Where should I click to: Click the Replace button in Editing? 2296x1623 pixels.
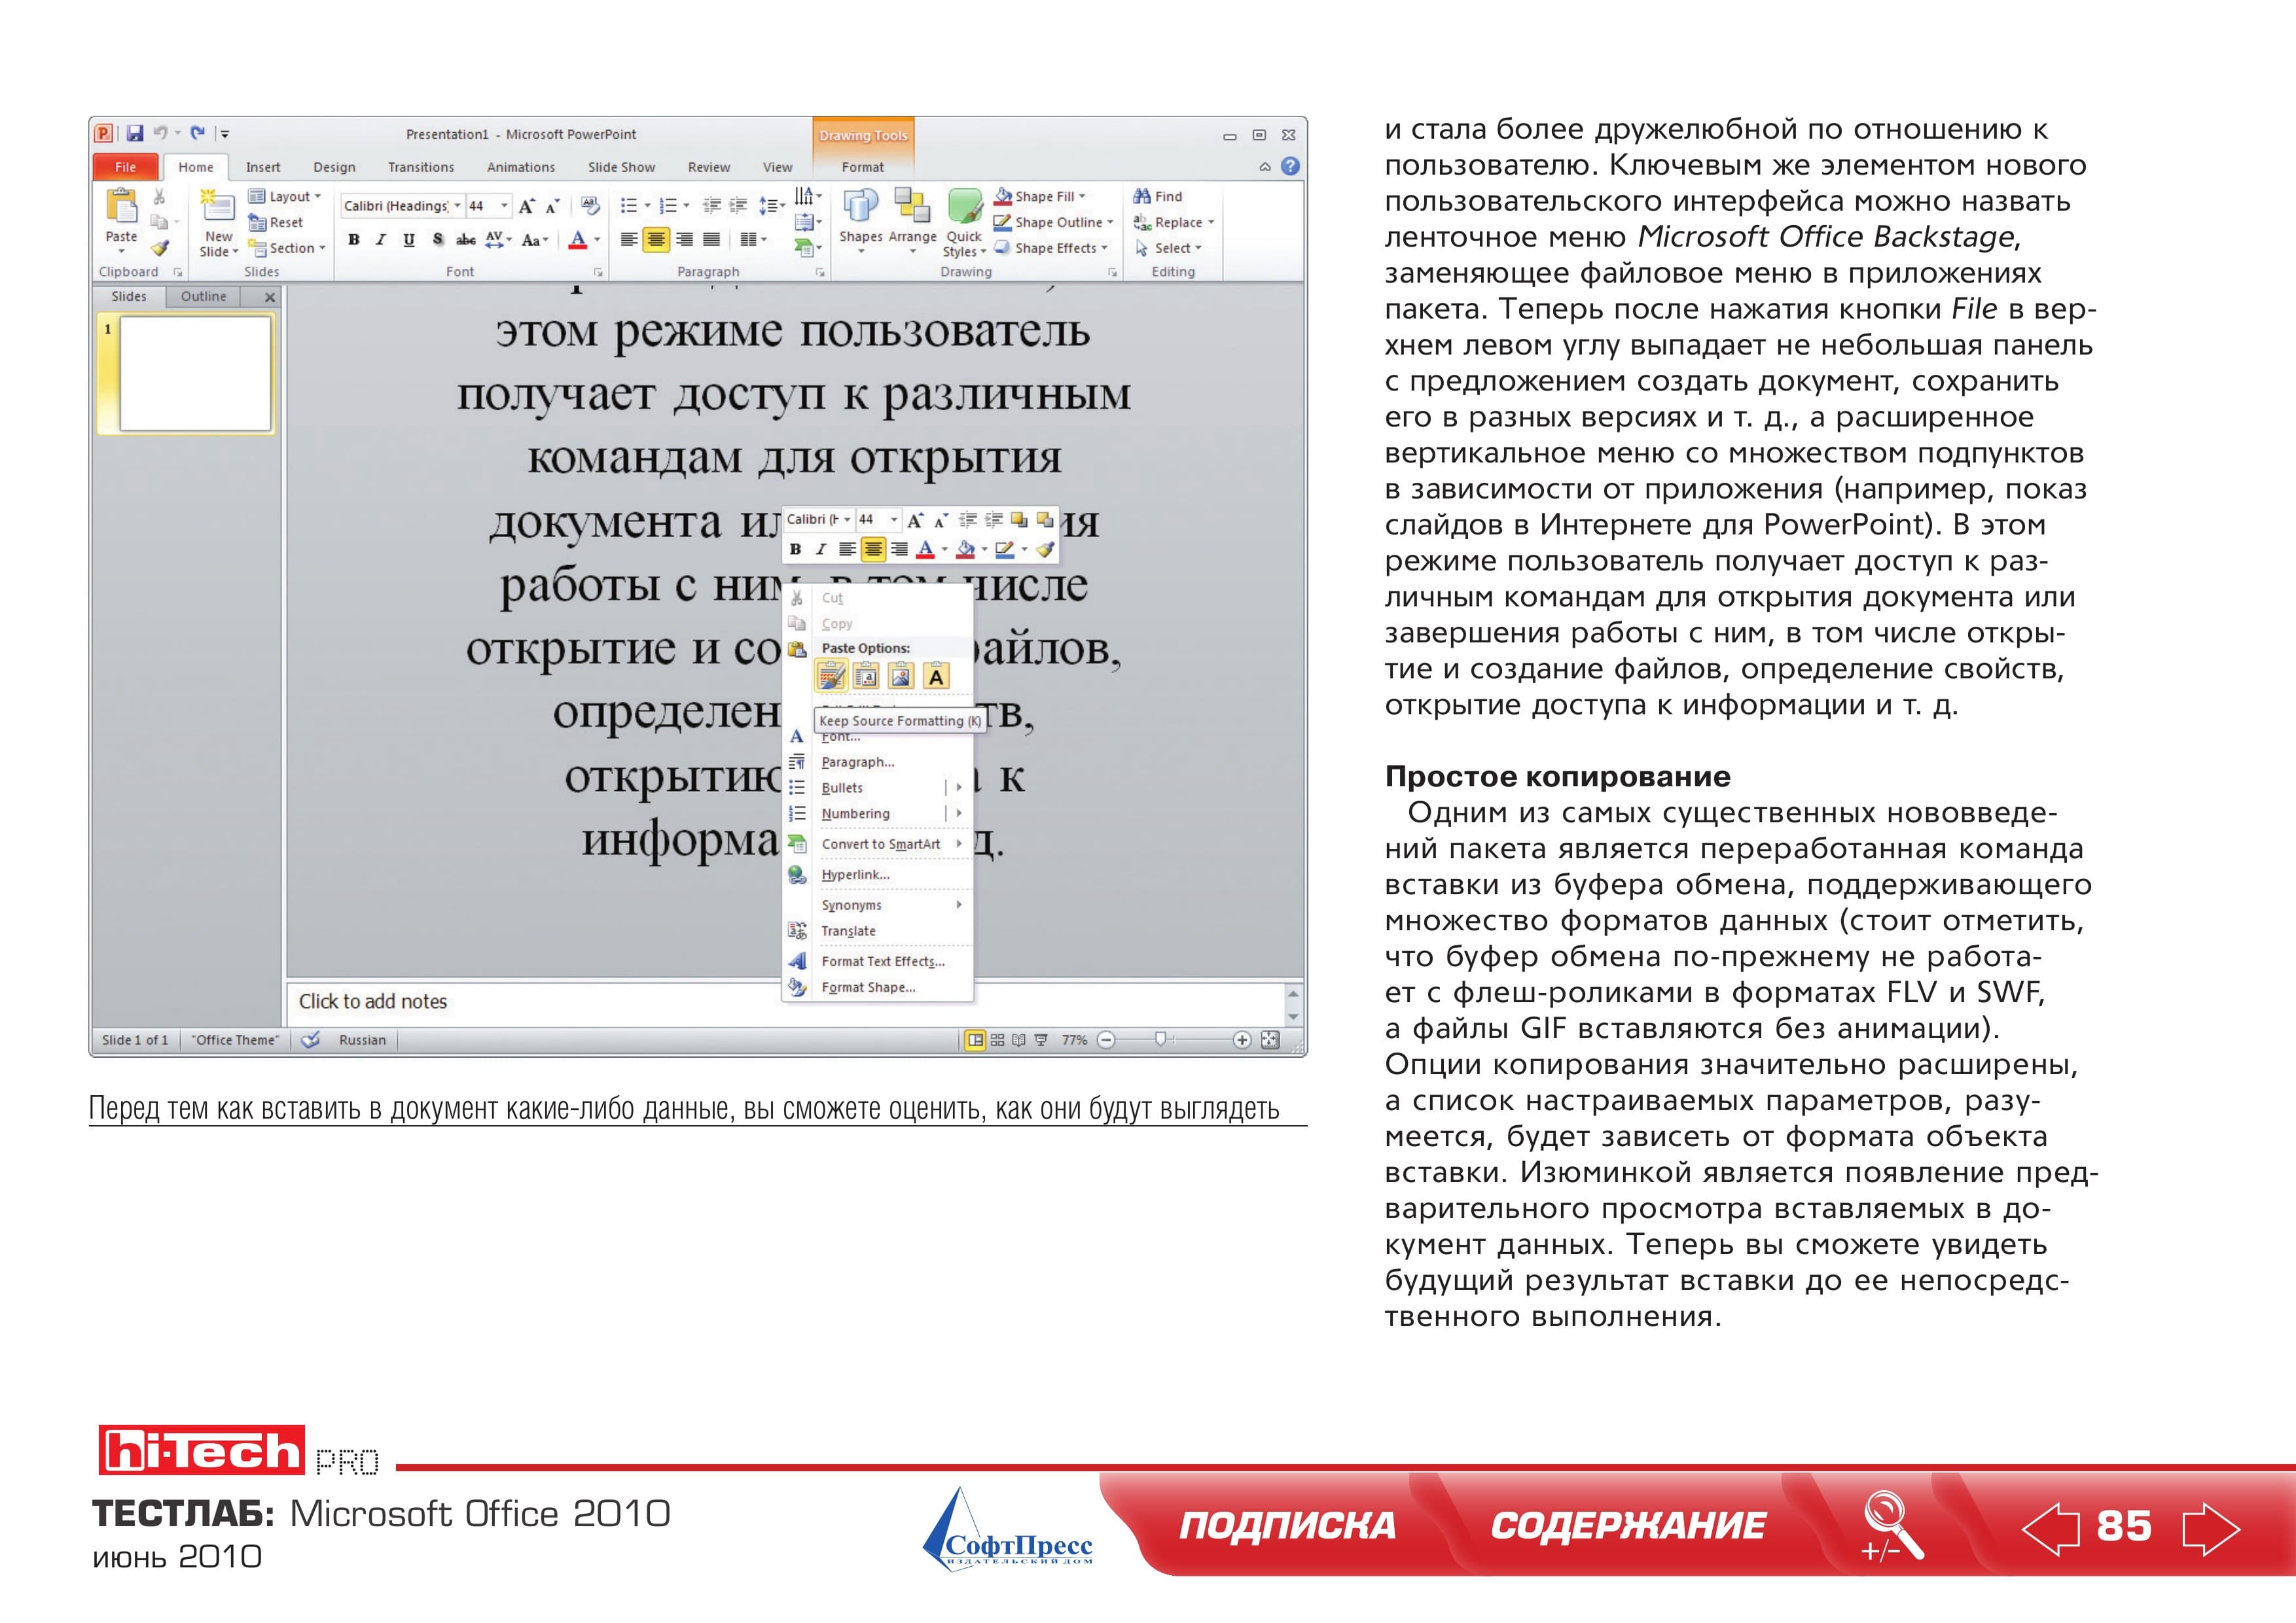[1174, 222]
